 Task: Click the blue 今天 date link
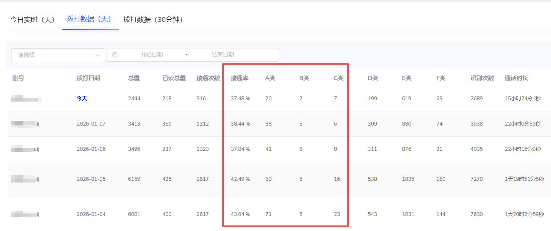coord(82,99)
